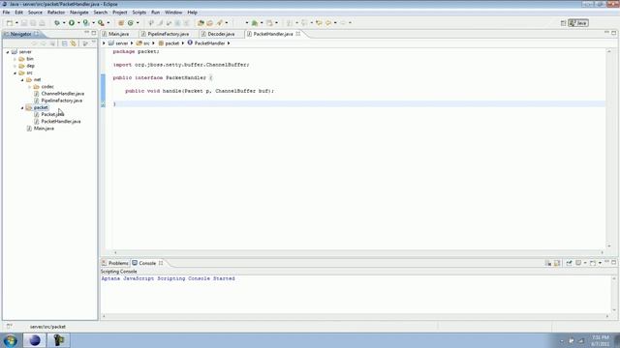Image resolution: width=620 pixels, height=348 pixels.
Task: Click the Open Console icon
Action: (x=593, y=263)
